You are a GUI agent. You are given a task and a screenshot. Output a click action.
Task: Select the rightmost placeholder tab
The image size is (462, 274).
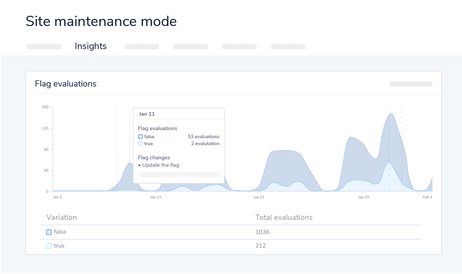pyautogui.click(x=288, y=47)
